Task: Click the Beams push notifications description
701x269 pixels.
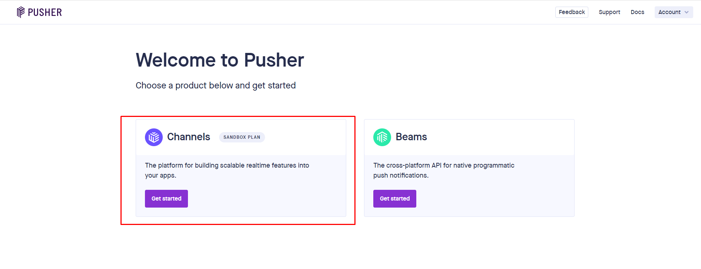Action: [444, 170]
